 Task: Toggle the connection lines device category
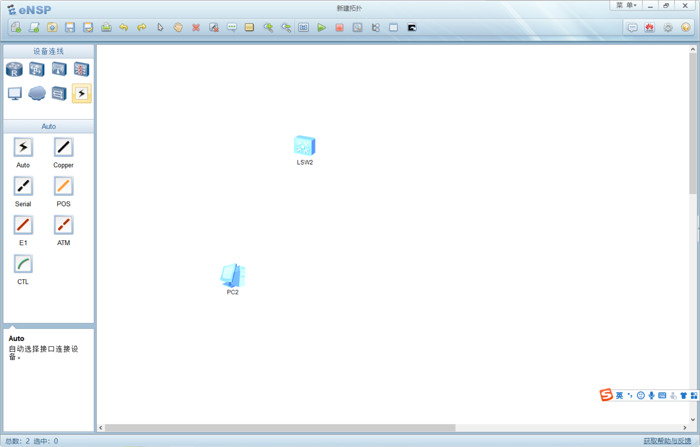pos(81,93)
